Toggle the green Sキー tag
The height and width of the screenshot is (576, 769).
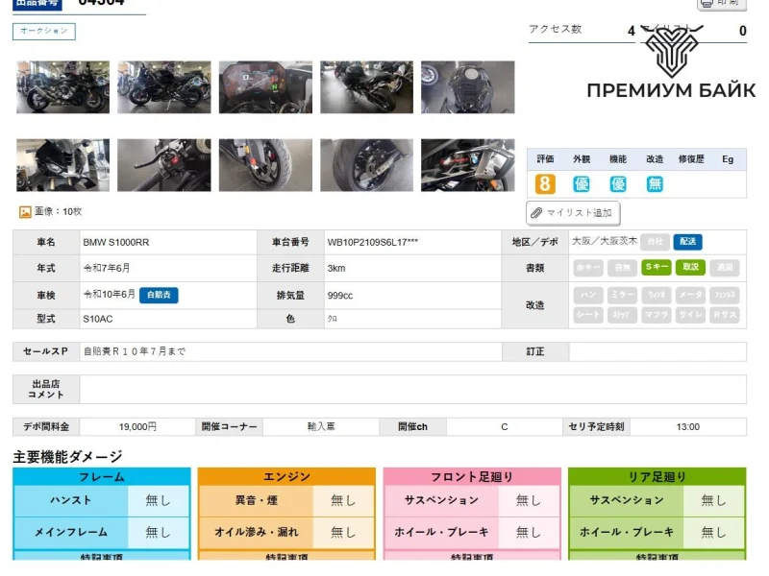point(657,268)
